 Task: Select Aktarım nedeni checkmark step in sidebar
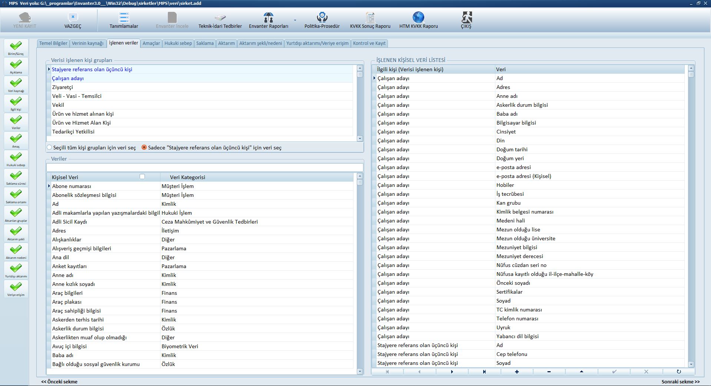16,252
